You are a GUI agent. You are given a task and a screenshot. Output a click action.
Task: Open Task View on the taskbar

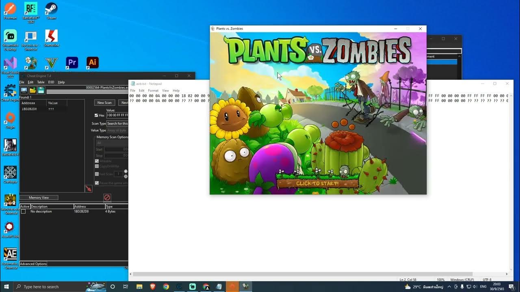coord(126,287)
